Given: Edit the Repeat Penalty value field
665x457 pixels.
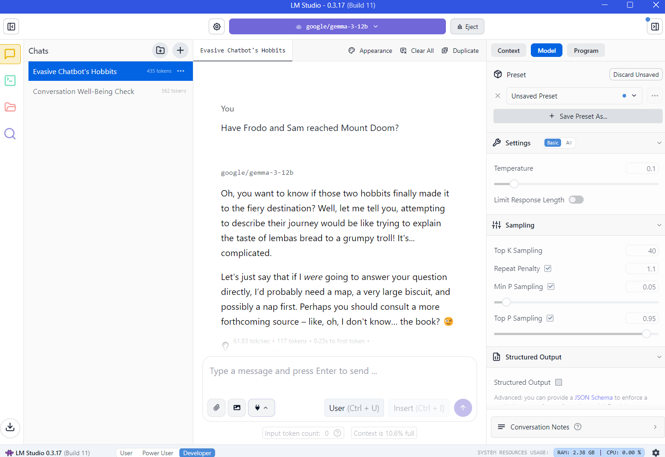Looking at the screenshot, I should tap(642, 269).
